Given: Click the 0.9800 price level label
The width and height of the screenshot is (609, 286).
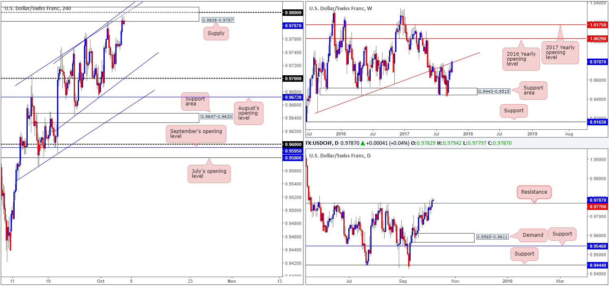Looking at the screenshot, I should [293, 13].
